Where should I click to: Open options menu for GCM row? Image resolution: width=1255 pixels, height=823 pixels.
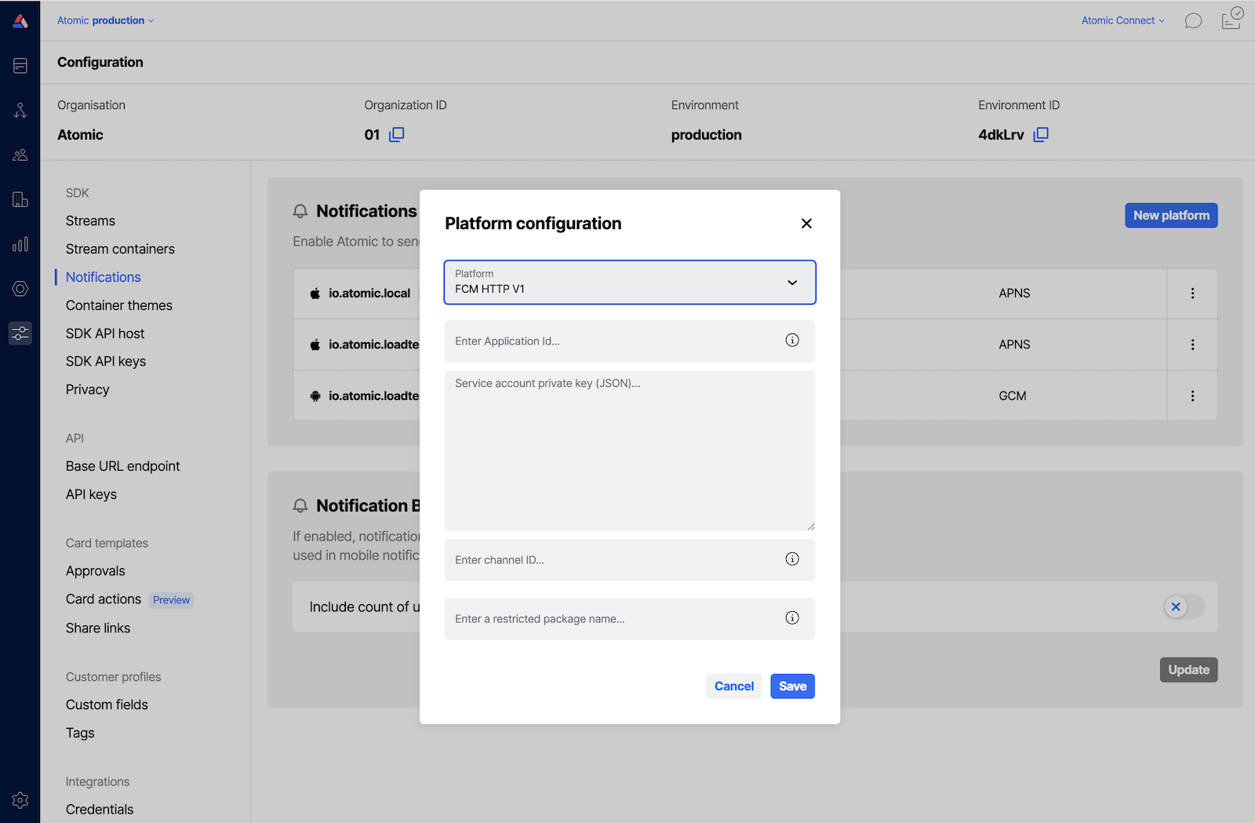click(x=1192, y=396)
